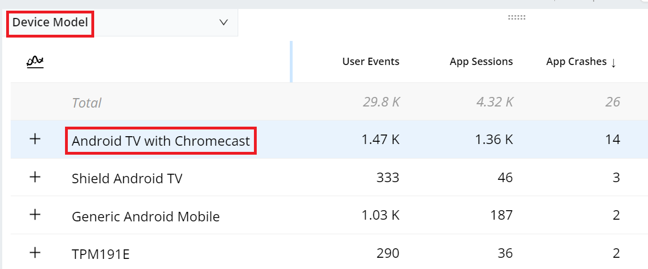
Task: Sort by App Sessions column
Action: pyautogui.click(x=481, y=62)
